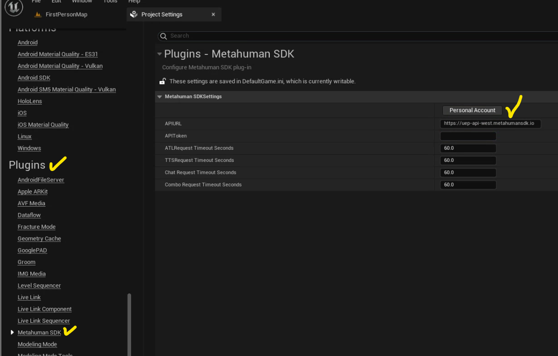
Task: Open the AndroidFileServer plugin settings
Action: pos(41,180)
